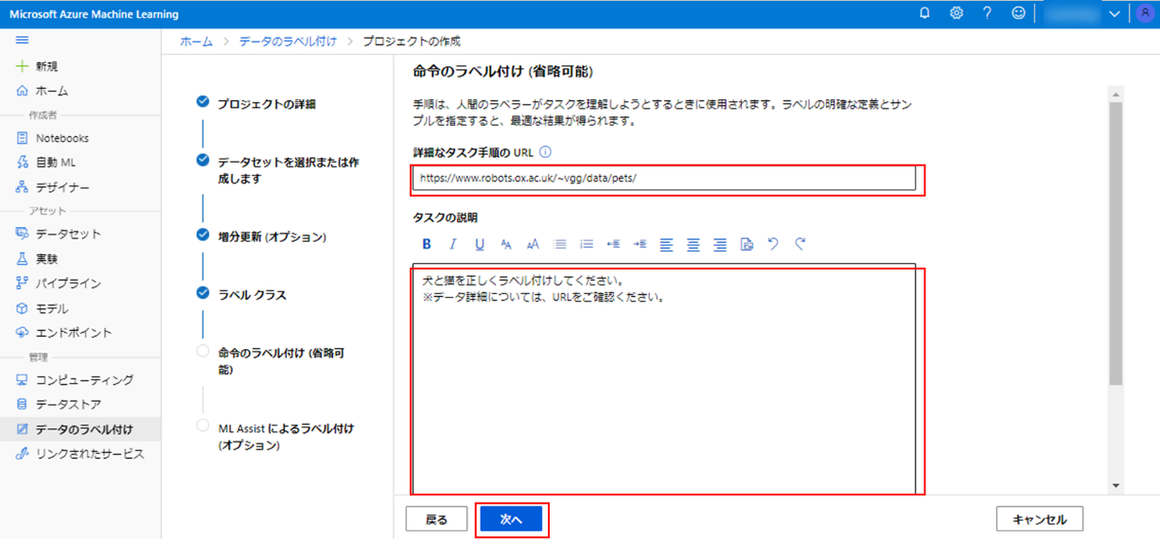Go to ML Assist によるラベル付け step
The width and height of the screenshot is (1160, 539).
click(x=286, y=437)
